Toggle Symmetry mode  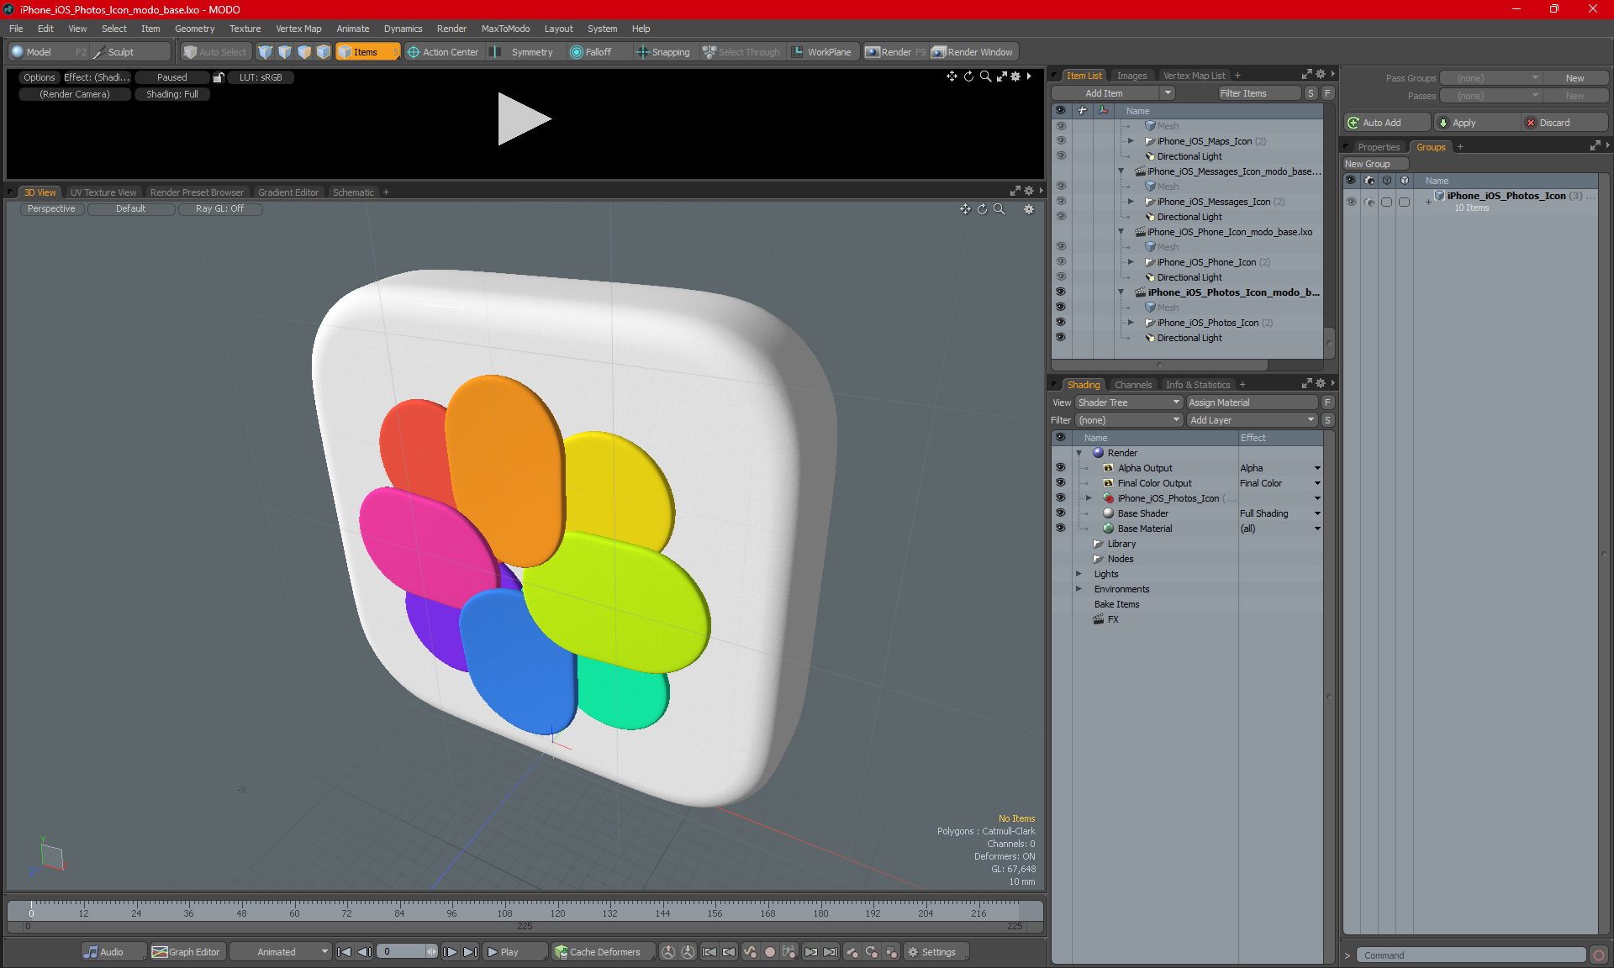523,52
